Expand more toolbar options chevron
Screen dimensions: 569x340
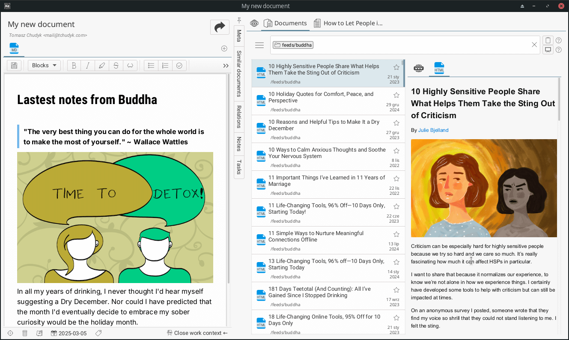[x=226, y=66]
